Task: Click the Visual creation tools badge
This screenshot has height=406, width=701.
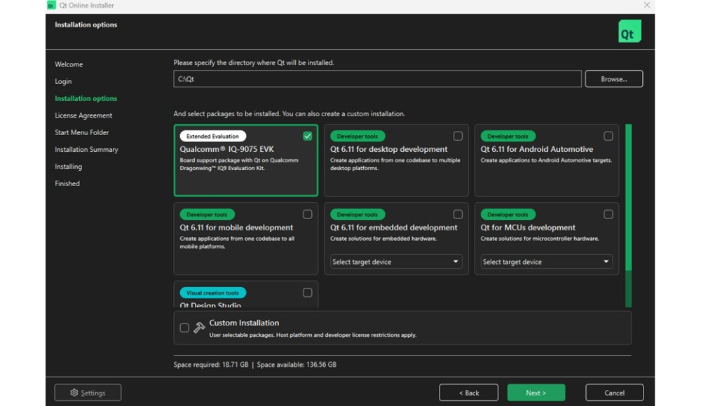Action: point(213,293)
